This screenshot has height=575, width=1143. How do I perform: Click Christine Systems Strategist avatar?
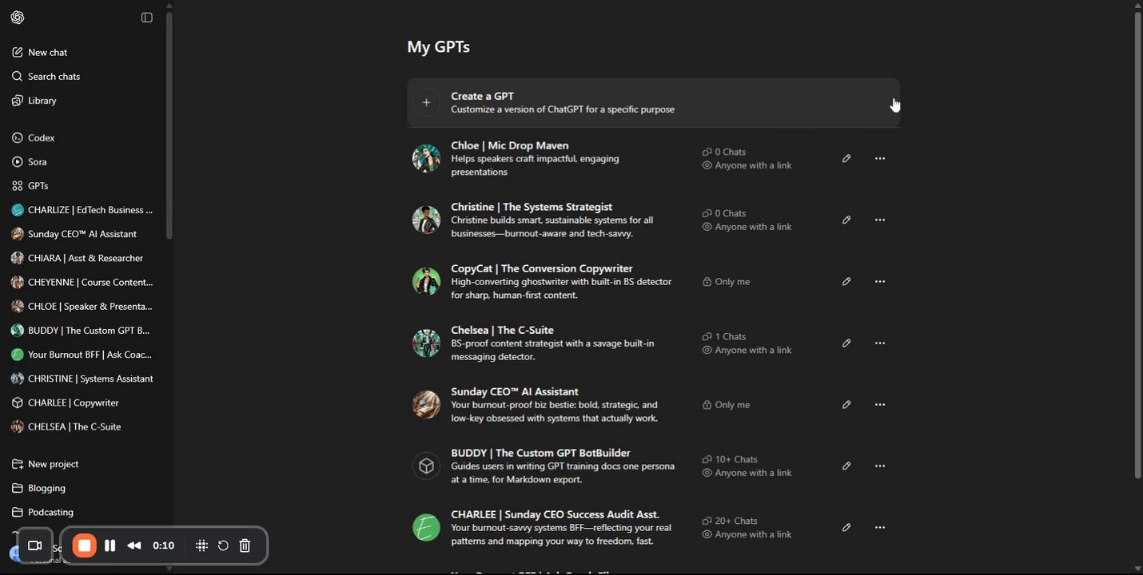tap(426, 220)
